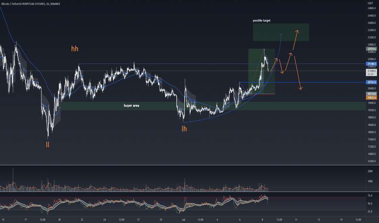
Task: Click the 12:00 label between 8 and 11
Action: 279,220
